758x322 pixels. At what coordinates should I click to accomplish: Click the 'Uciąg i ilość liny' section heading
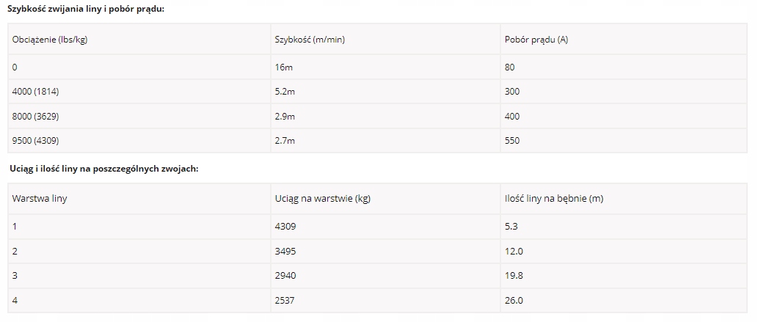click(104, 169)
